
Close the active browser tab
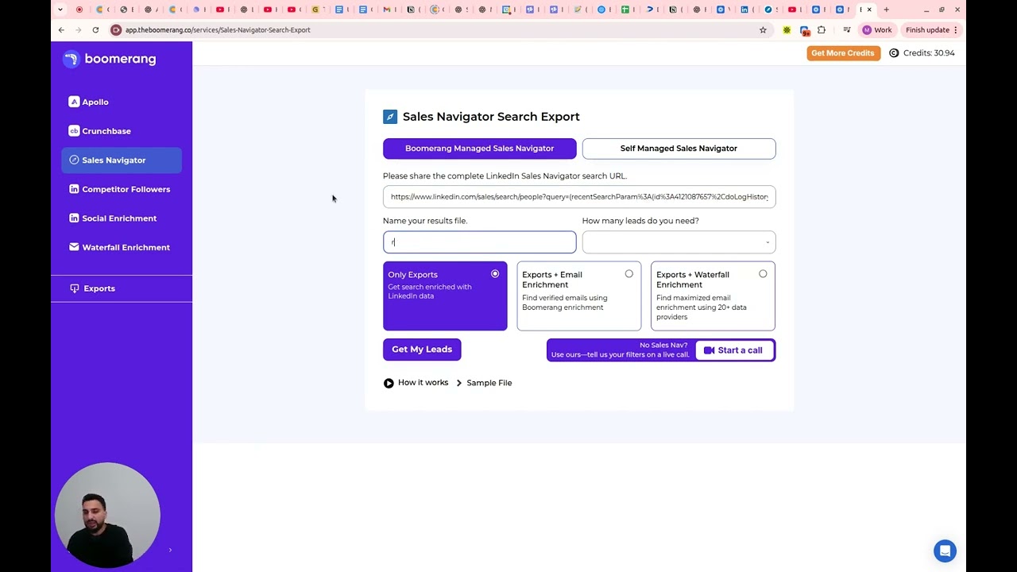tap(869, 10)
